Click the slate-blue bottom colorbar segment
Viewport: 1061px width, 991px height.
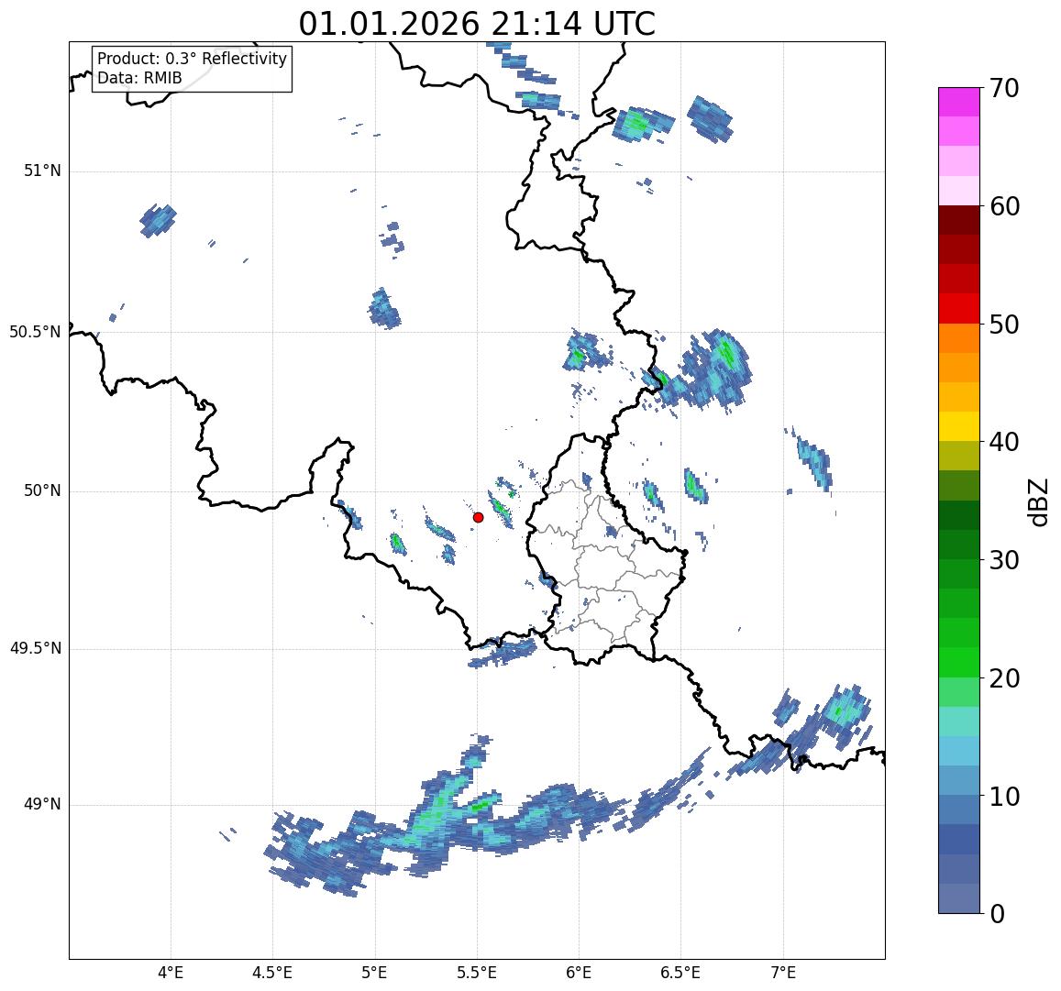tap(959, 899)
